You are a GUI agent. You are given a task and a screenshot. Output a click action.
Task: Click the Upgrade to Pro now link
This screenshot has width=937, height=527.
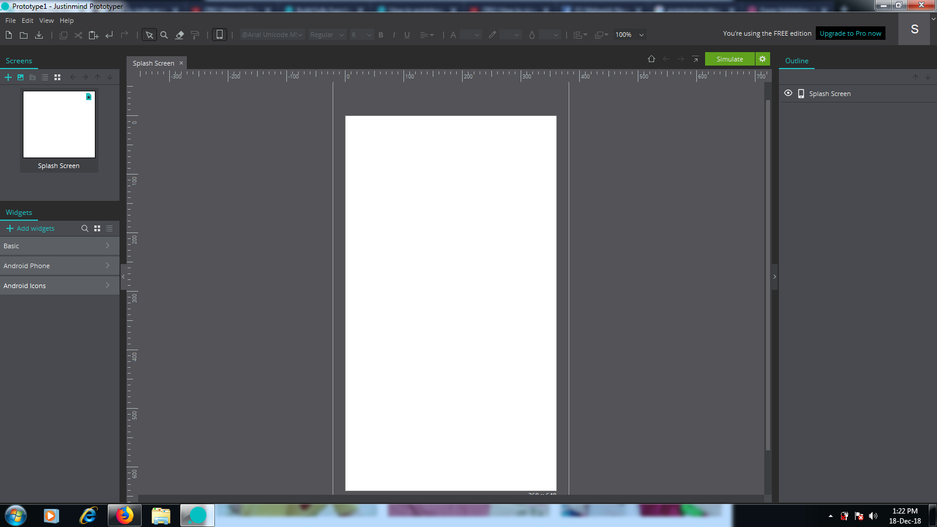click(x=850, y=33)
